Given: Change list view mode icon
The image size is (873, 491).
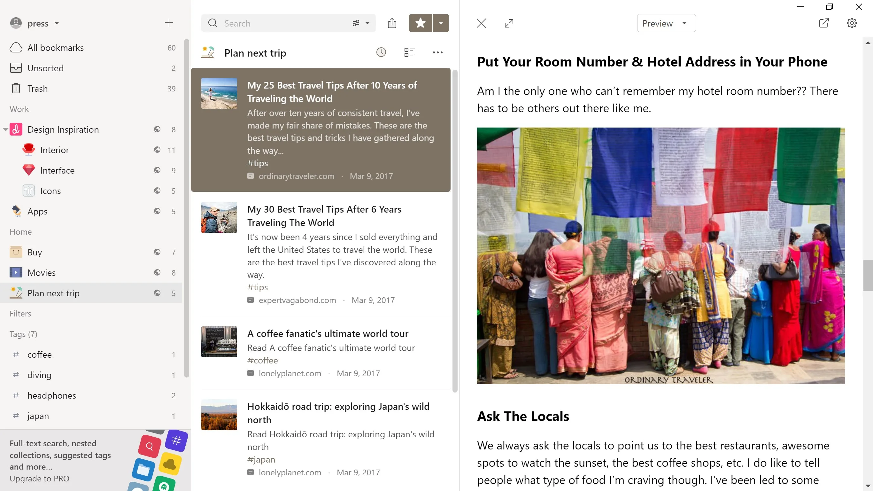Looking at the screenshot, I should (x=409, y=52).
